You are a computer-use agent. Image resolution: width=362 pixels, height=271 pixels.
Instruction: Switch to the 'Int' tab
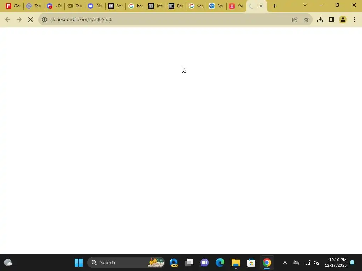click(156, 6)
